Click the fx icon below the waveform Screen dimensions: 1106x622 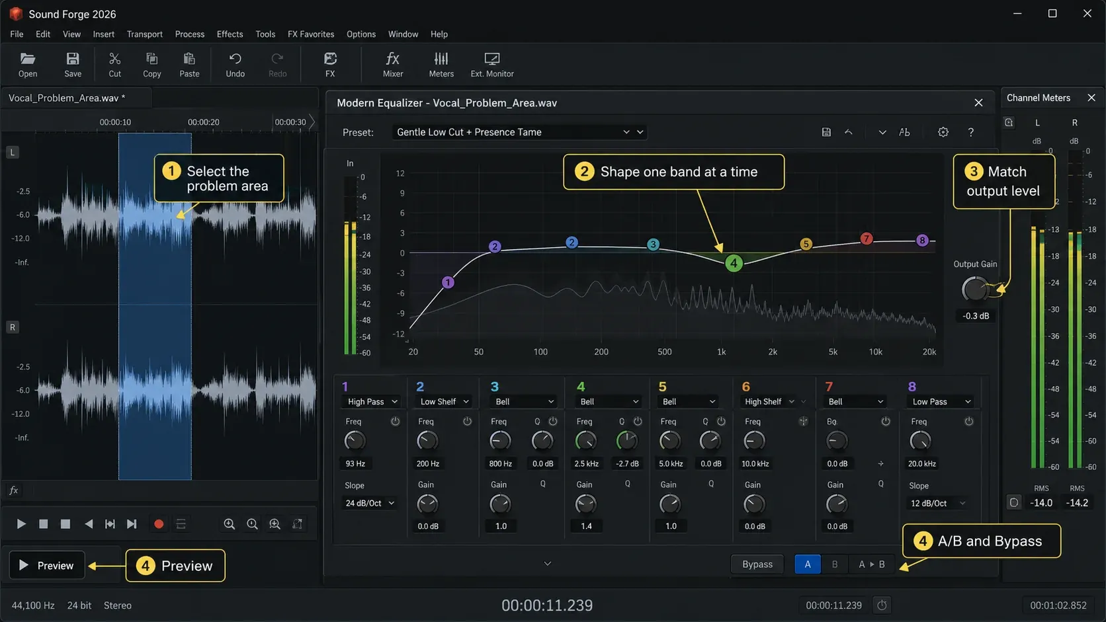(x=13, y=490)
